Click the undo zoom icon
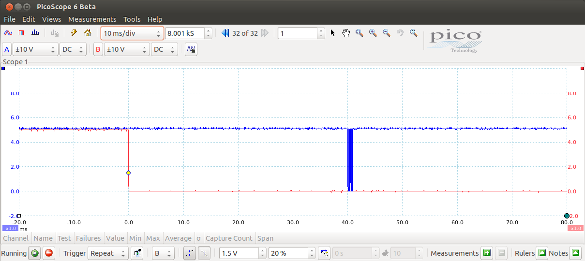The height and width of the screenshot is (261, 585). pos(400,33)
